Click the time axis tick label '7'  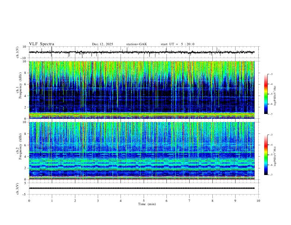click(x=190, y=201)
